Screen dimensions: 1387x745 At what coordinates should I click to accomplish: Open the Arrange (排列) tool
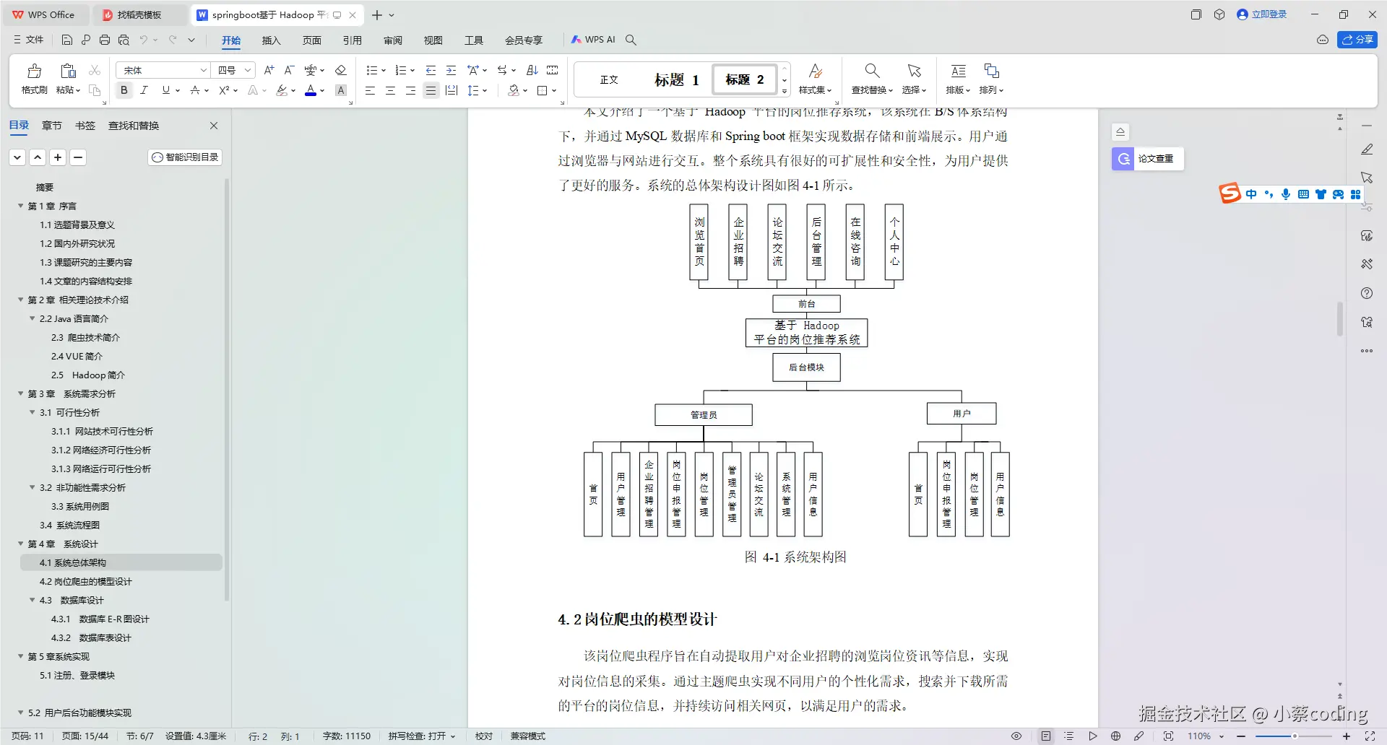point(992,71)
